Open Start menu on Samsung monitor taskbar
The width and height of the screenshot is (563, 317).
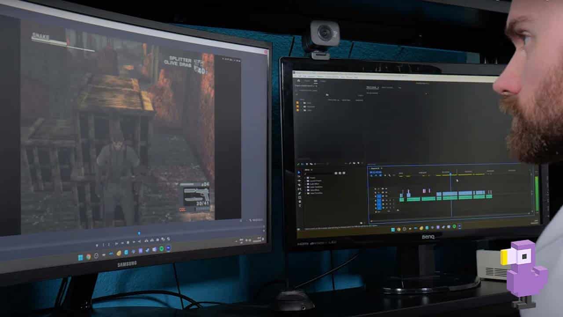(80, 257)
